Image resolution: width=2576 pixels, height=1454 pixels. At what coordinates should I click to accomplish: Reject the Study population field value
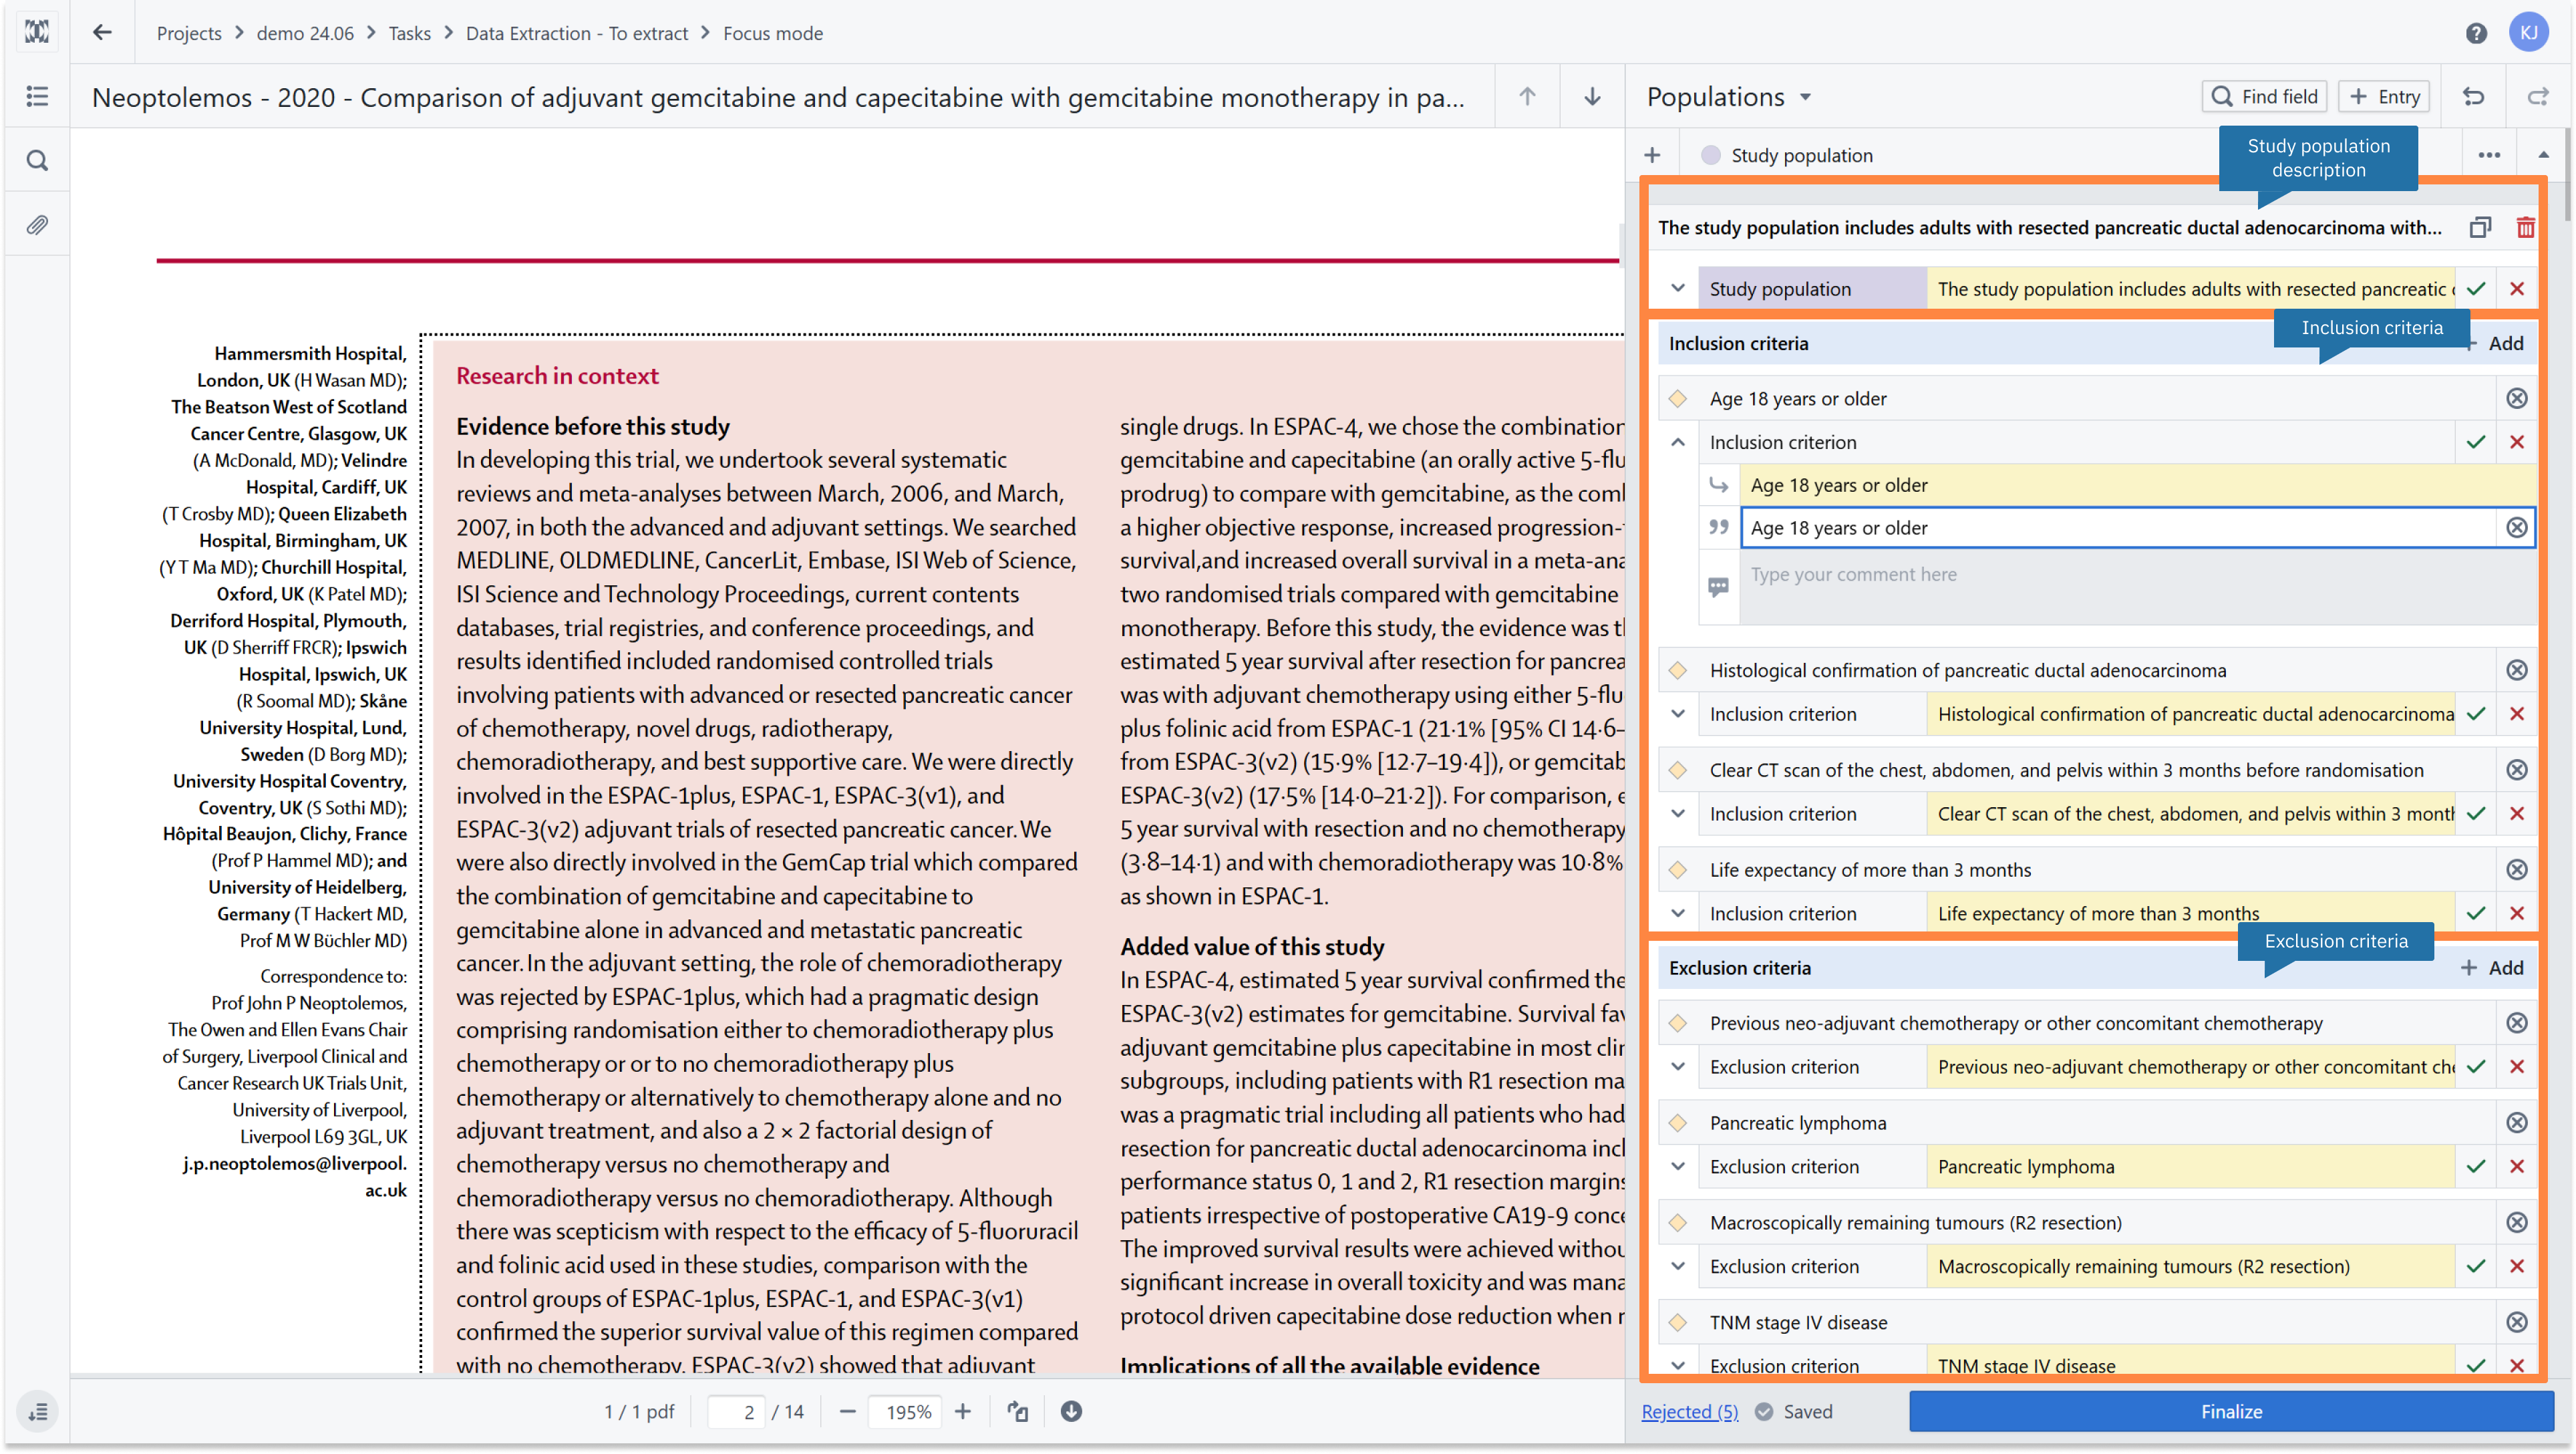pyautogui.click(x=2516, y=289)
